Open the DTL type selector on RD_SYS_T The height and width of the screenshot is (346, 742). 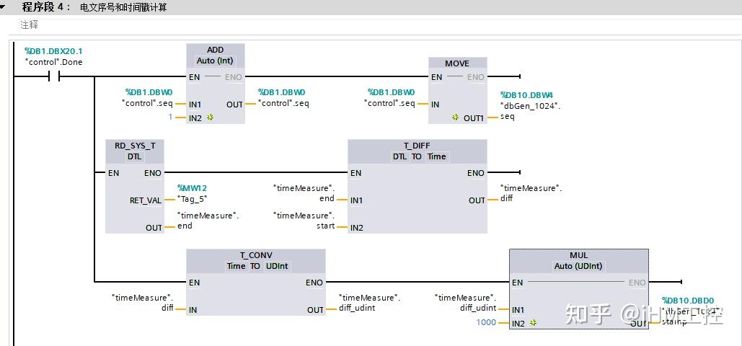click(x=135, y=156)
